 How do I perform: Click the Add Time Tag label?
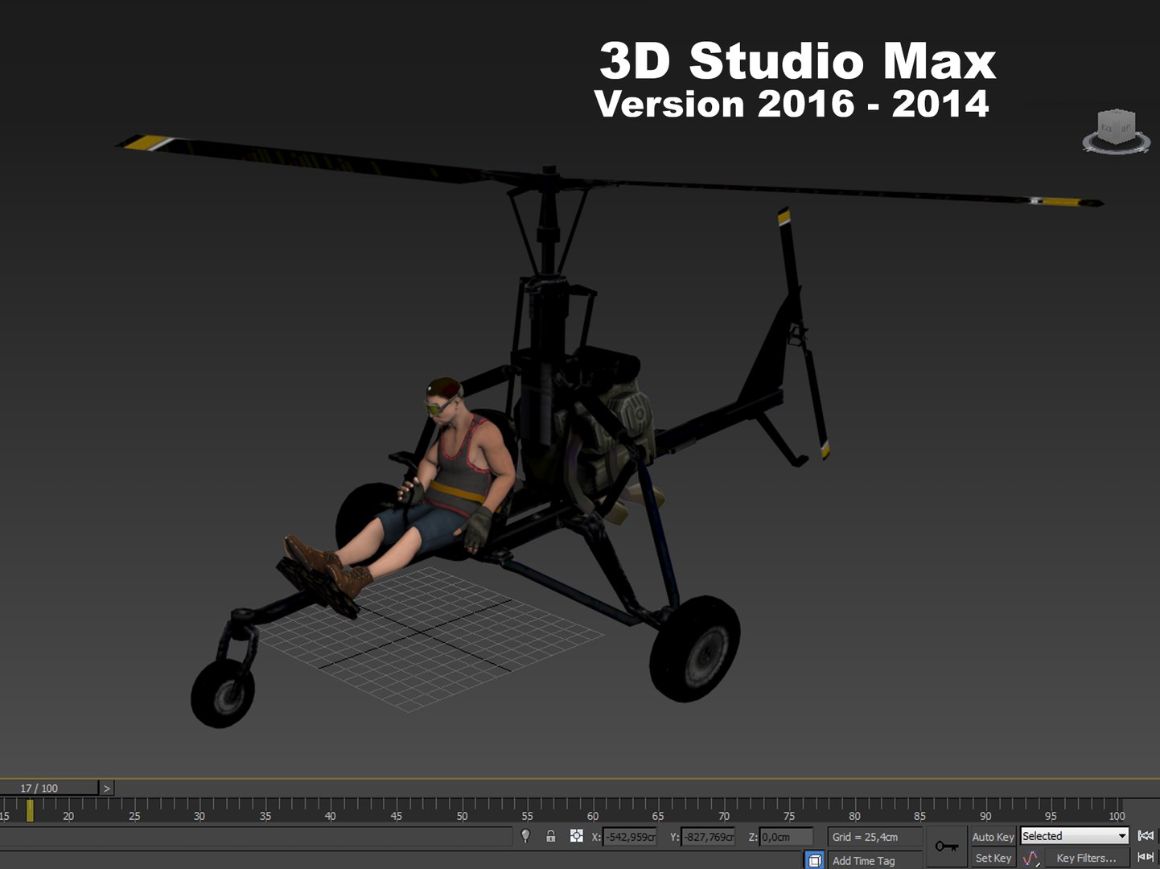click(863, 860)
